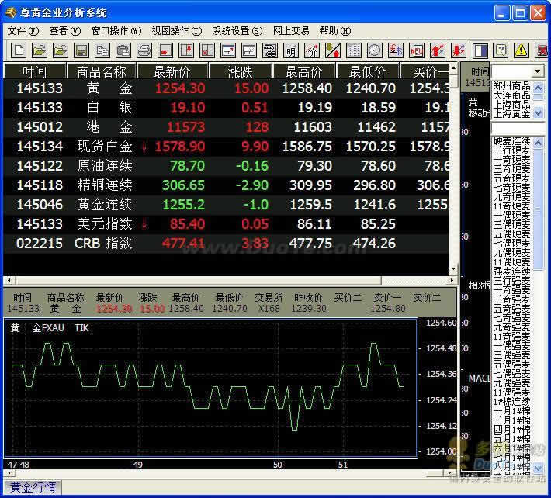Open the 窗口操作(W) menu
The height and width of the screenshot is (498, 551).
(x=116, y=31)
